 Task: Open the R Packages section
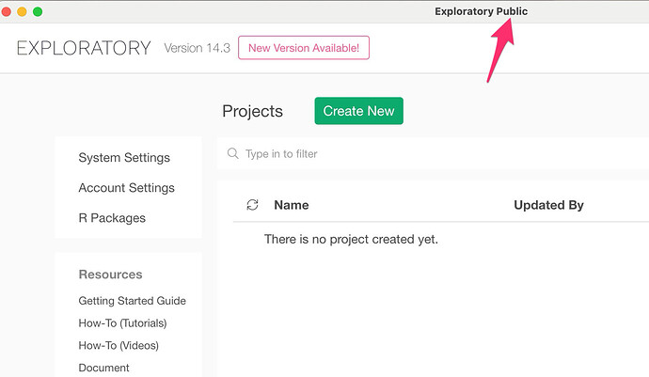click(x=112, y=218)
